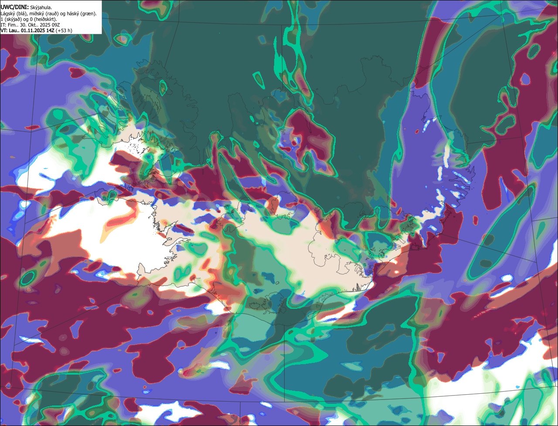Click the '1 (skýjað) og 0 (heiðskírt)' line

tap(29, 19)
